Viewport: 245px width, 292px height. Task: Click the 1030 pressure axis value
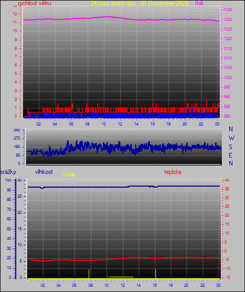[x=228, y=20]
